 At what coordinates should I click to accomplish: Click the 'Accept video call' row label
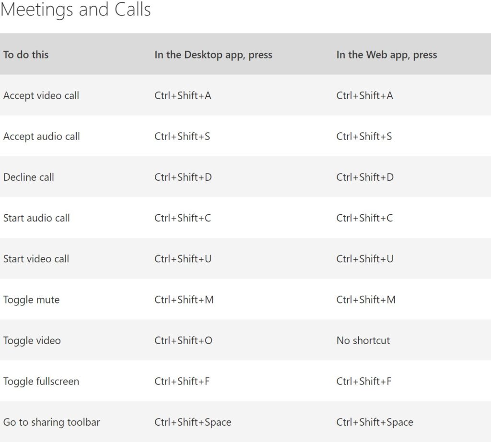coord(41,95)
